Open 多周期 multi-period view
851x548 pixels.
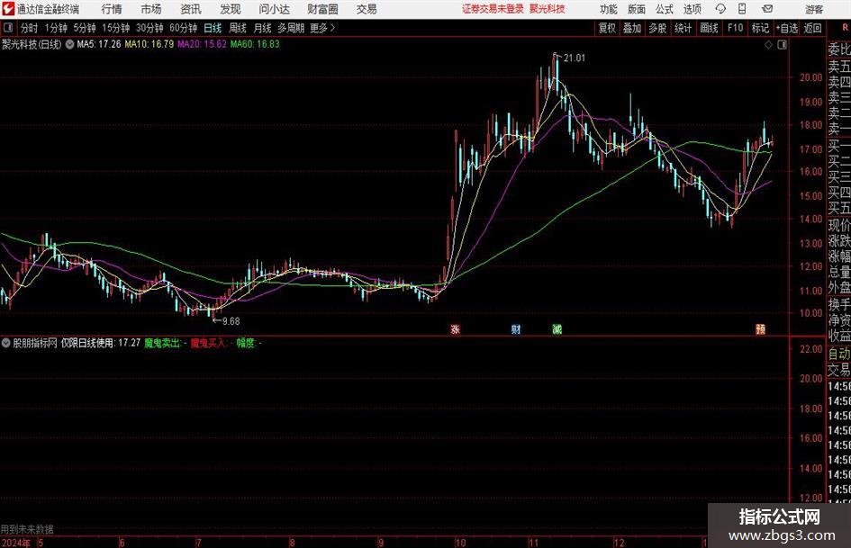291,28
